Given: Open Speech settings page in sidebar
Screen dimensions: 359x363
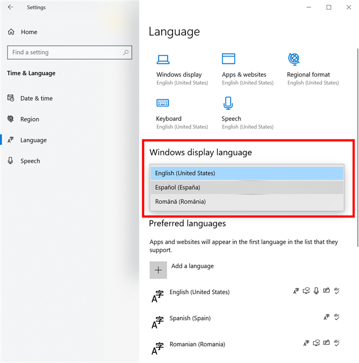Looking at the screenshot, I should (x=30, y=161).
